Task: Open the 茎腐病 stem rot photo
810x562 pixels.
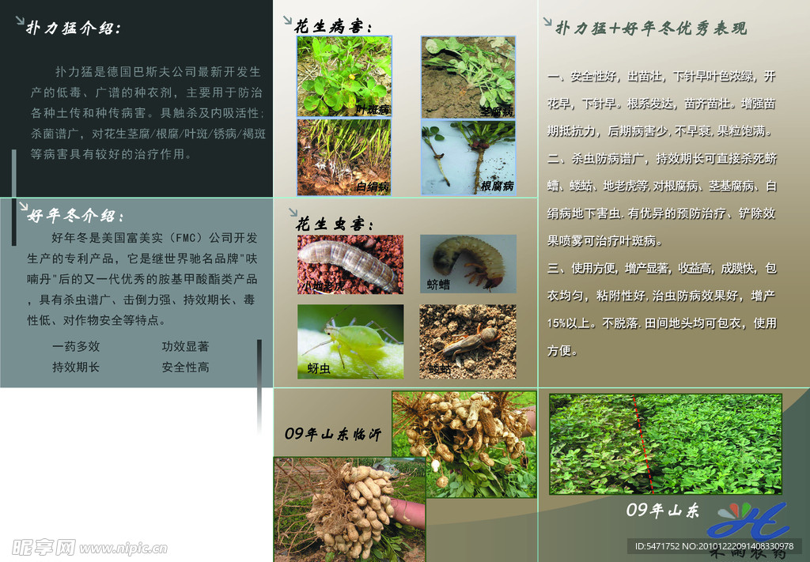Action: point(467,76)
